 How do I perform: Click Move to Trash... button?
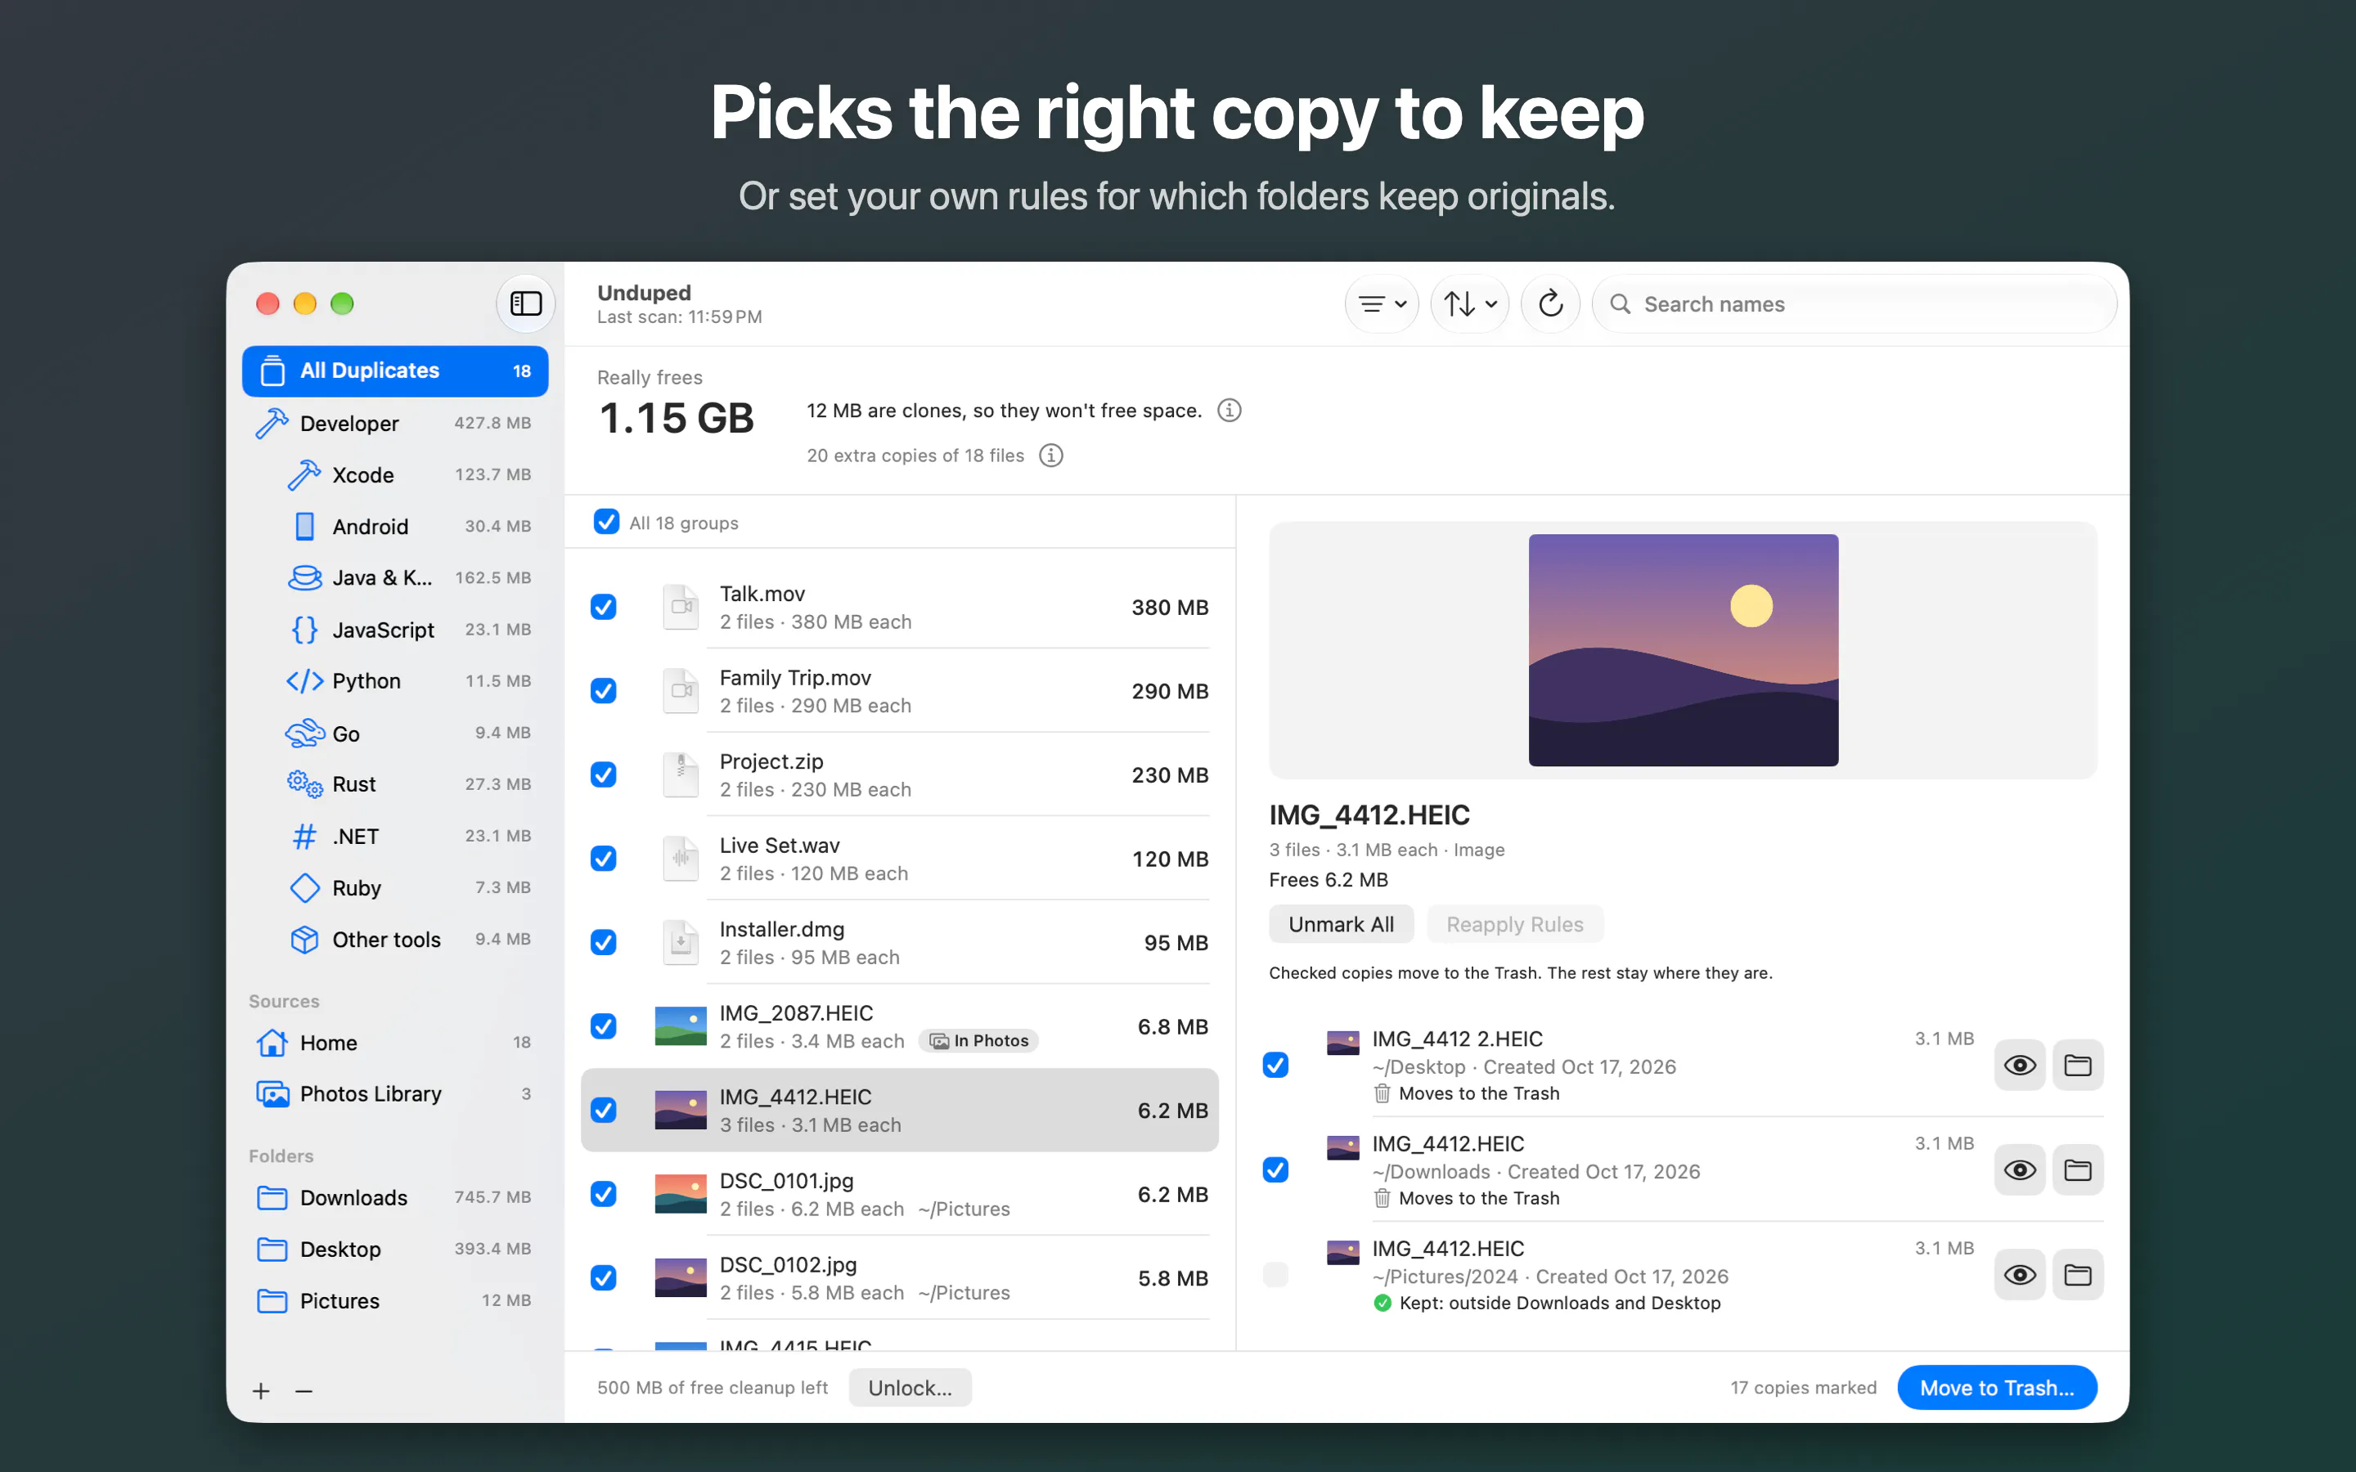pyautogui.click(x=1997, y=1387)
